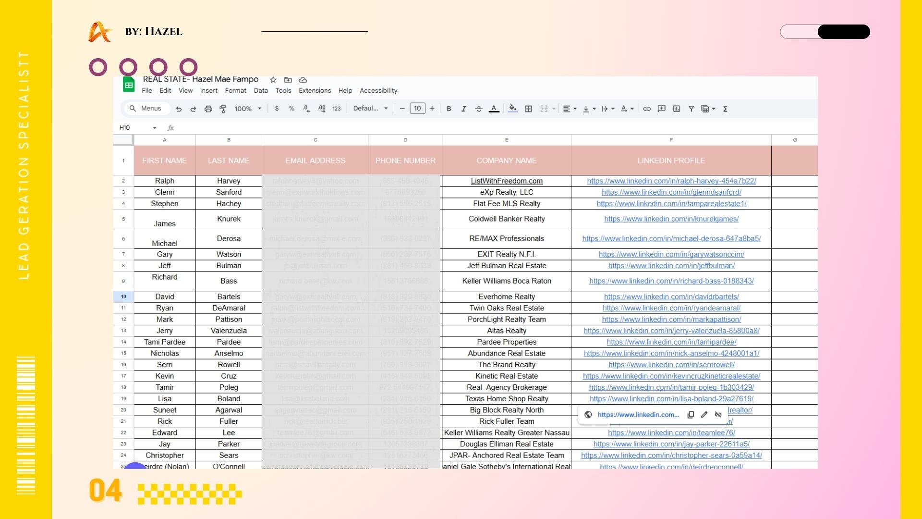The image size is (922, 519).
Task: Click the Create a filter icon
Action: [x=691, y=109]
